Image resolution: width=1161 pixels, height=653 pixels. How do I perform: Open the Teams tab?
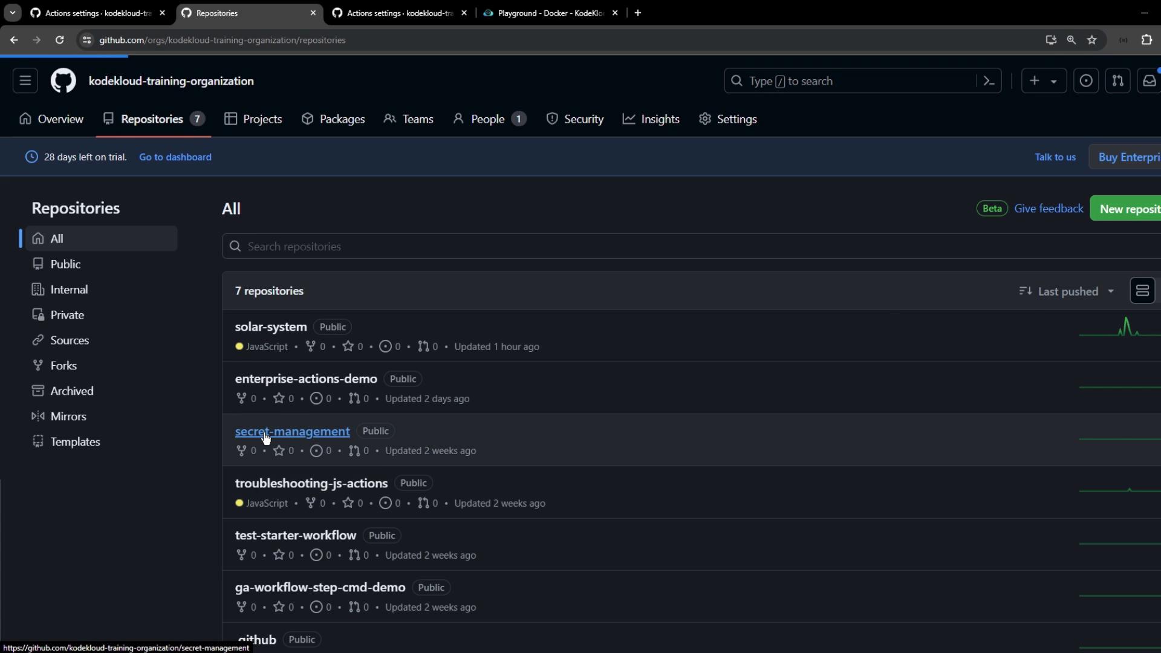point(409,119)
